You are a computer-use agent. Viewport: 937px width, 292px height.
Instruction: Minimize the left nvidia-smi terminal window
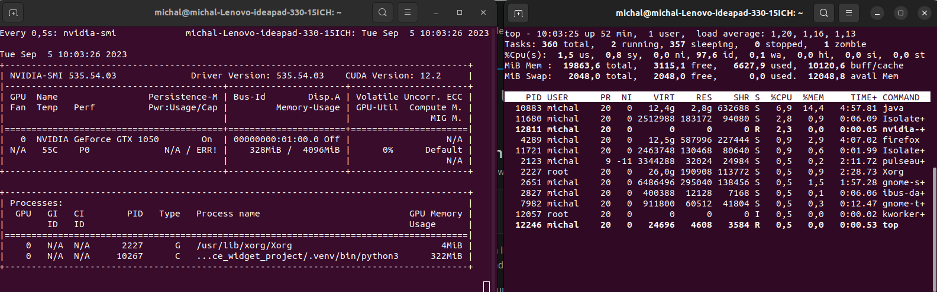coord(436,12)
